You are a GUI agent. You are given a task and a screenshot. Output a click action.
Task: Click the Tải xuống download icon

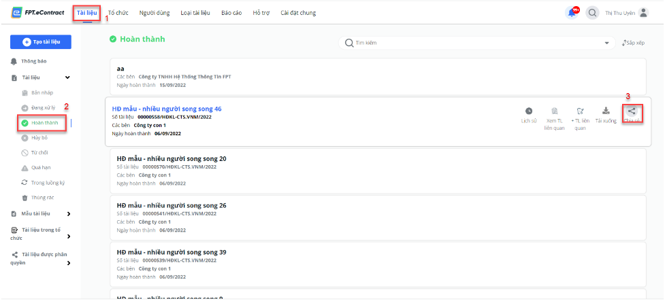point(606,111)
